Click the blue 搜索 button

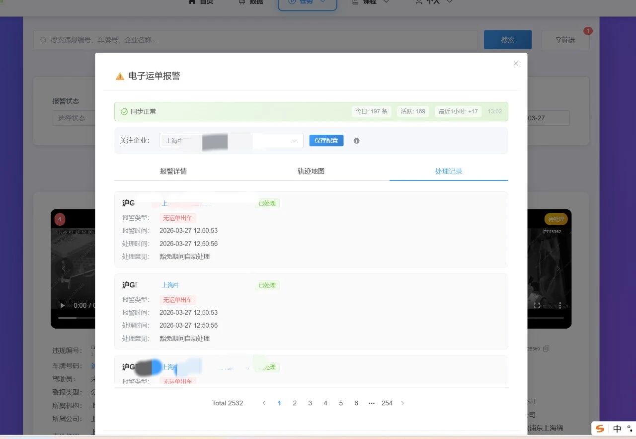pyautogui.click(x=508, y=40)
